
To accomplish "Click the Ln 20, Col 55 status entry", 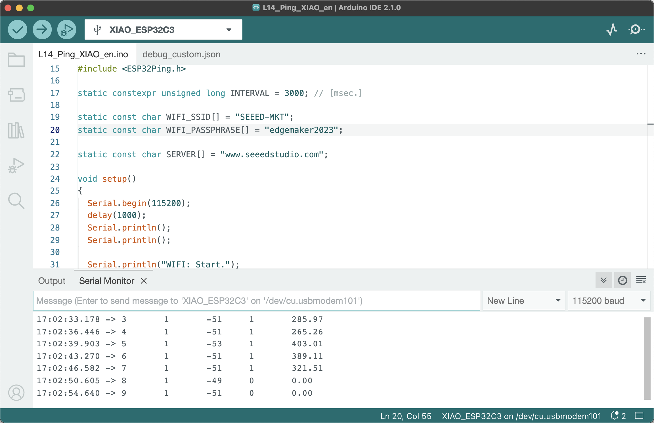I will 406,416.
